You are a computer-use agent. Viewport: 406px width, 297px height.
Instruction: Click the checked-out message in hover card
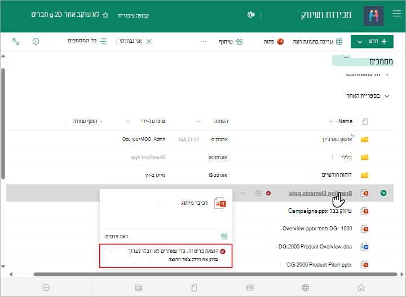(166, 256)
